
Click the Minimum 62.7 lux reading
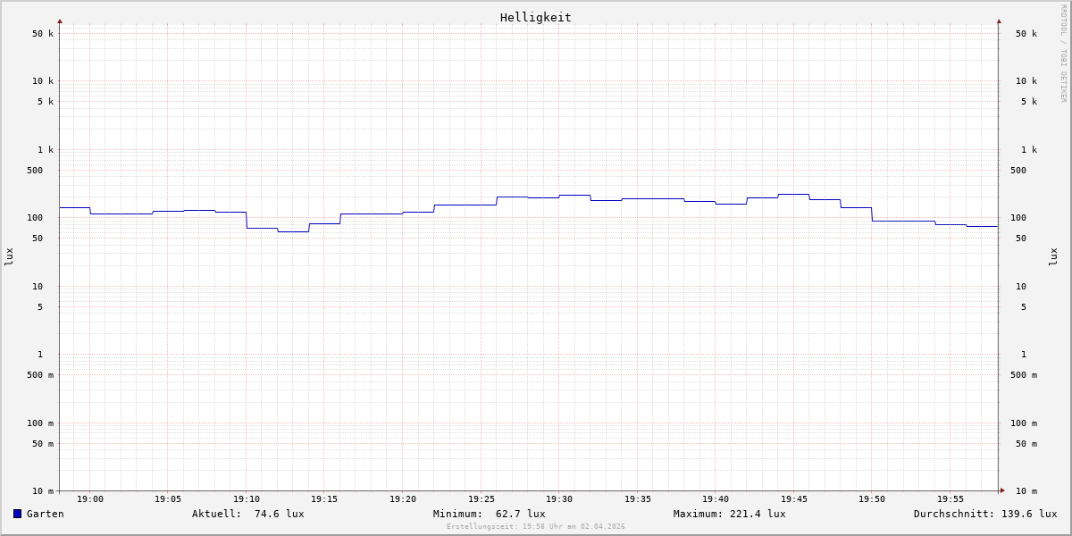(489, 514)
